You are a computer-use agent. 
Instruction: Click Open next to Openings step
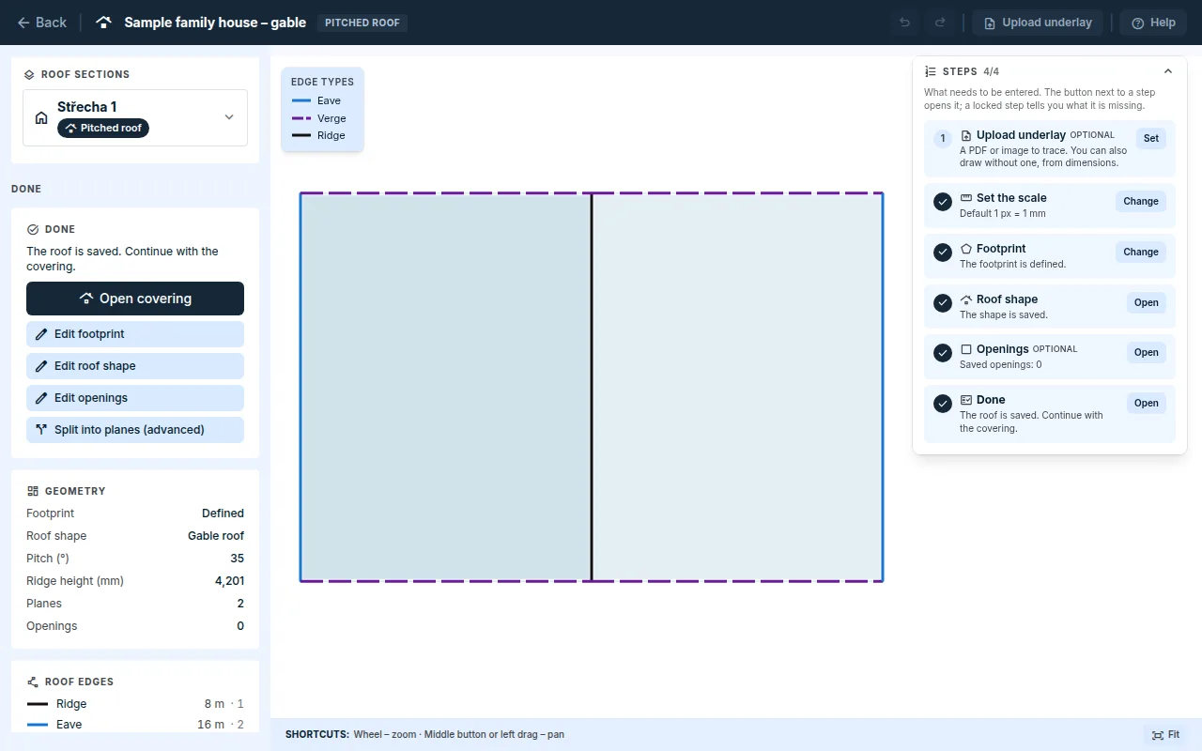1147,353
